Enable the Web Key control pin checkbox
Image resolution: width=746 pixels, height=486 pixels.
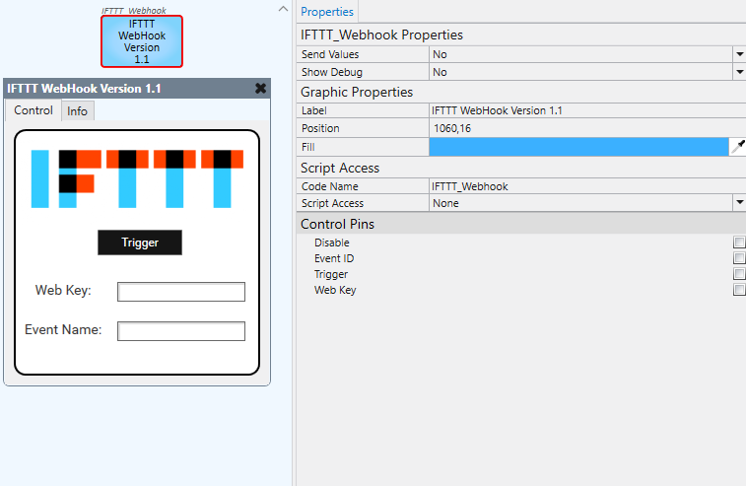click(x=739, y=290)
